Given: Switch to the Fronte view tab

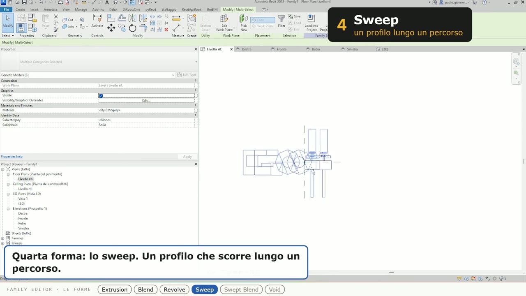Looking at the screenshot, I should (x=281, y=49).
